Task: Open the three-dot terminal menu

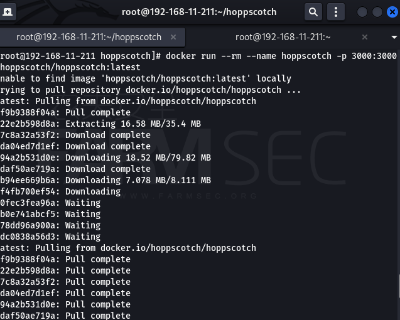Action: (x=336, y=12)
